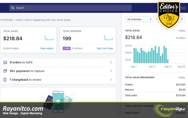Click the Sep 30 axis label on chart
Image resolution: width=188 pixels, height=118 pixels.
click(181, 67)
